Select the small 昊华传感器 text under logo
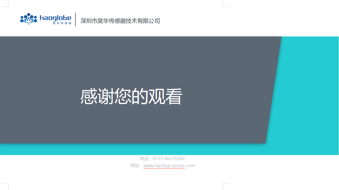This screenshot has width=339, height=190. coord(62,23)
